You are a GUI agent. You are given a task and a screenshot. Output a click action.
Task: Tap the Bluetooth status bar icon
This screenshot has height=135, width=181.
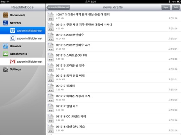pos(169,1)
